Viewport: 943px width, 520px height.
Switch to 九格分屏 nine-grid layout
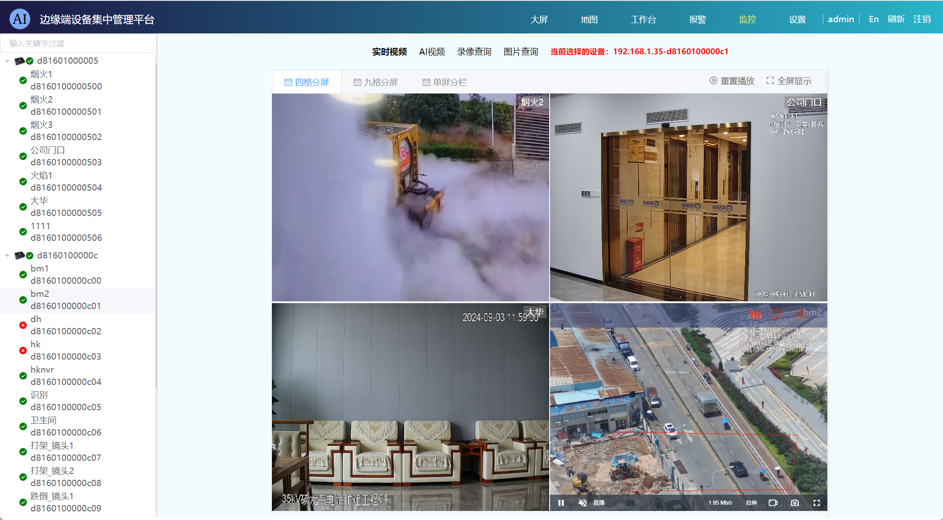(x=375, y=82)
